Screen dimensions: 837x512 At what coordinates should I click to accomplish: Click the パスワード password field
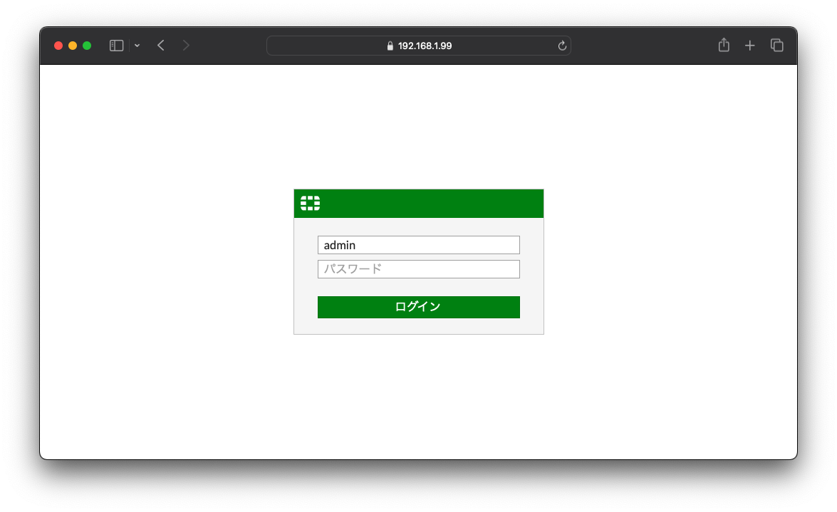418,268
